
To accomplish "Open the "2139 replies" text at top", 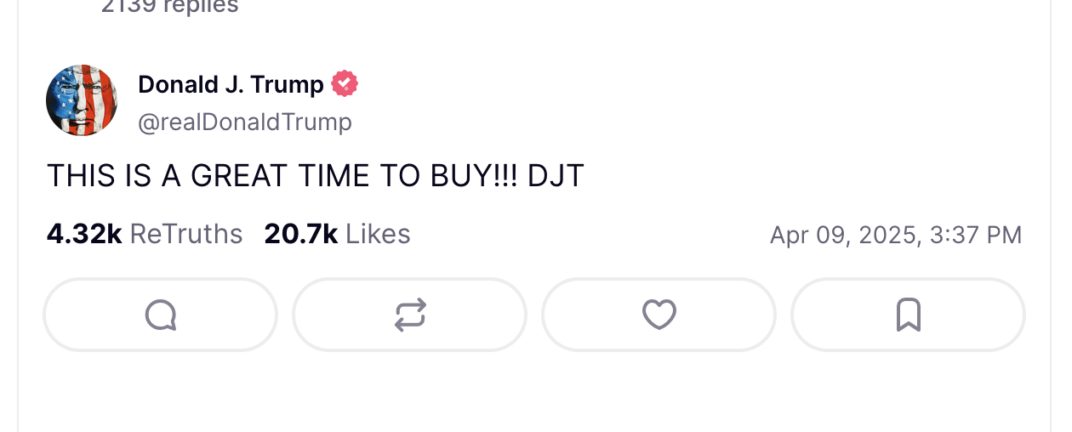I will pos(169,7).
